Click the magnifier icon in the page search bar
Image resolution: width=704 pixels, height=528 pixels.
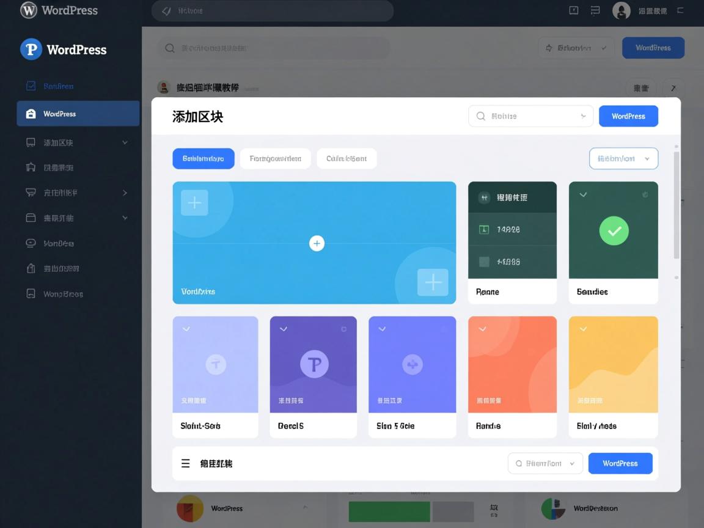coord(170,48)
